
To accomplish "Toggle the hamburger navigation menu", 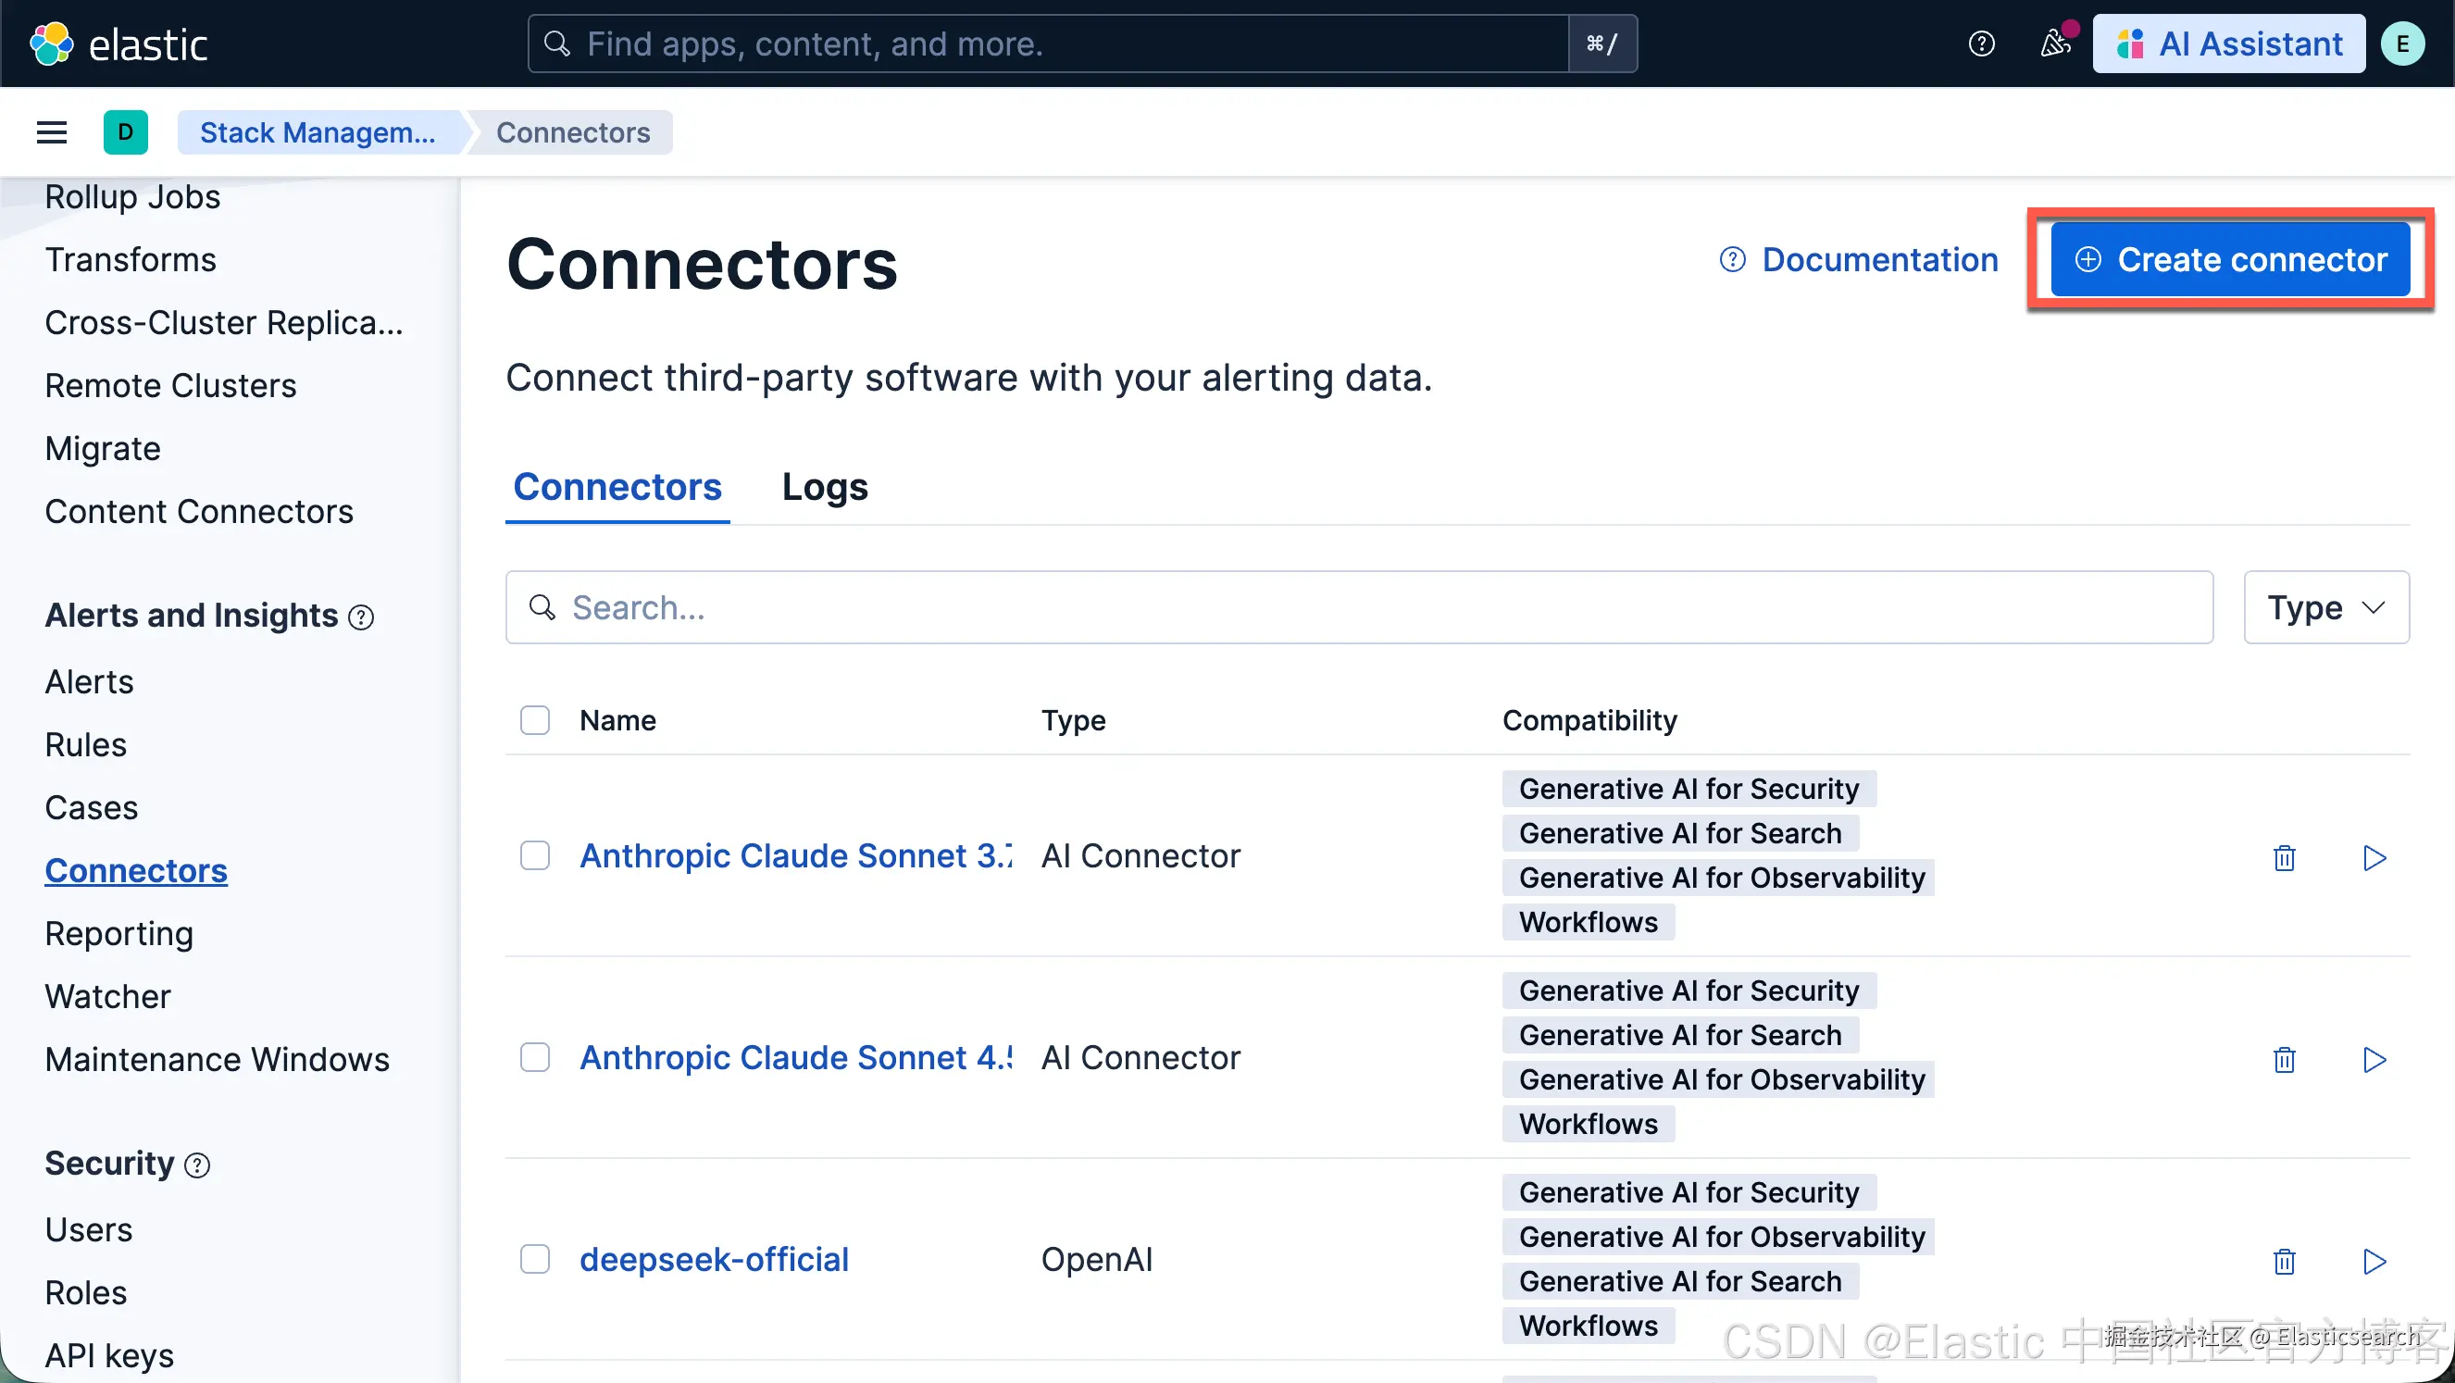I will click(52, 132).
